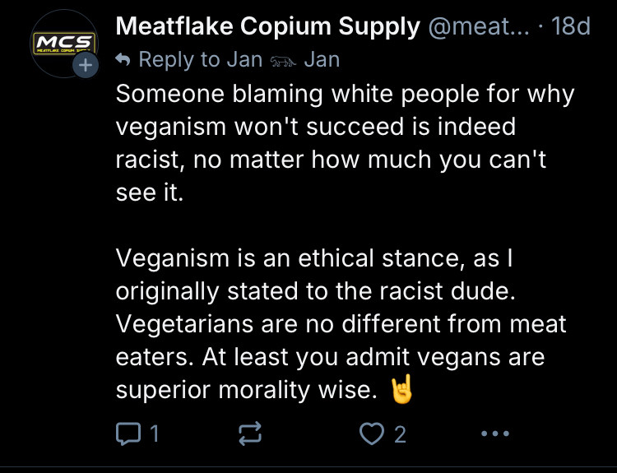Screen dimensions: 617x473
Task: Open Meatflake Copium Supply display name
Action: click(267, 27)
